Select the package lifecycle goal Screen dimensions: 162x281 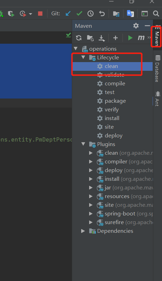(x=112, y=101)
